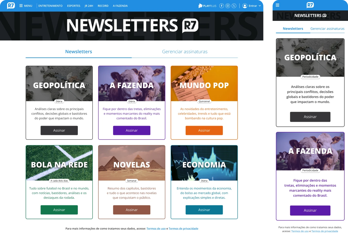Open desktop footer Termos de privacidade link
Viewport: 348px width, 238px height.
click(x=183, y=228)
